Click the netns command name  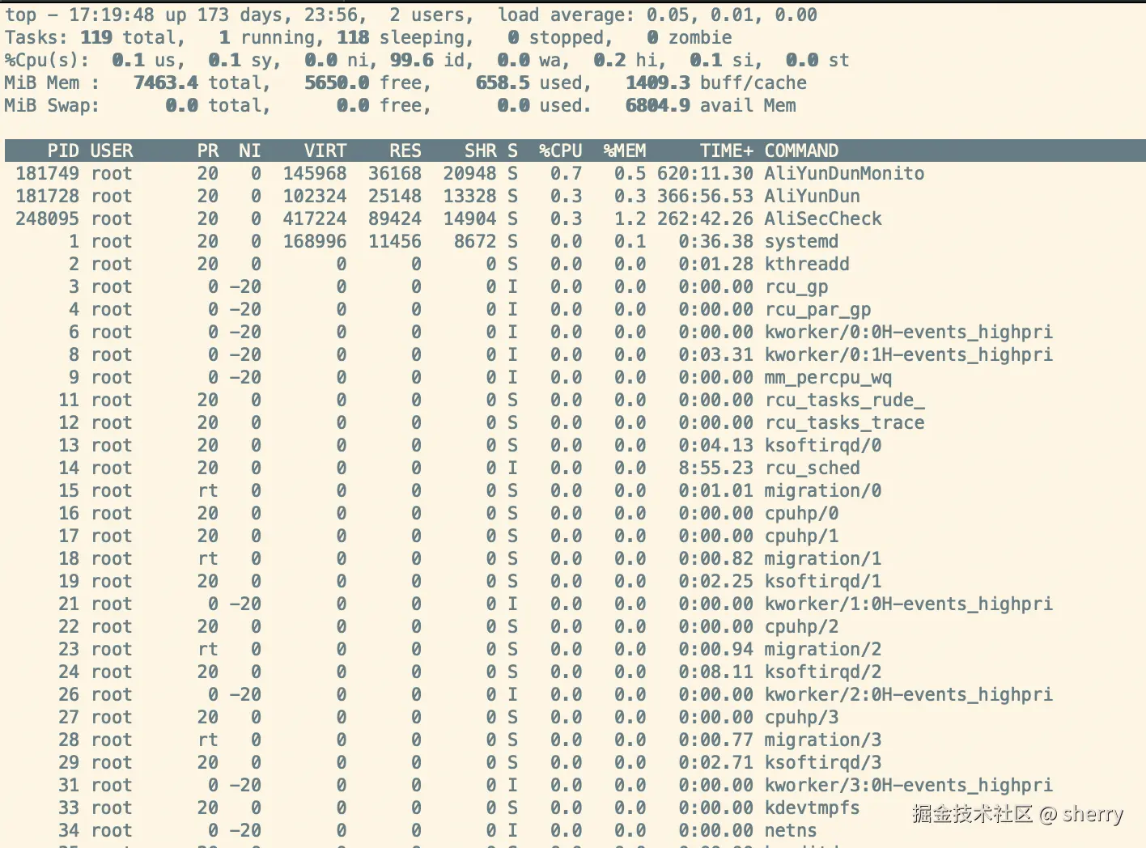[x=791, y=830]
